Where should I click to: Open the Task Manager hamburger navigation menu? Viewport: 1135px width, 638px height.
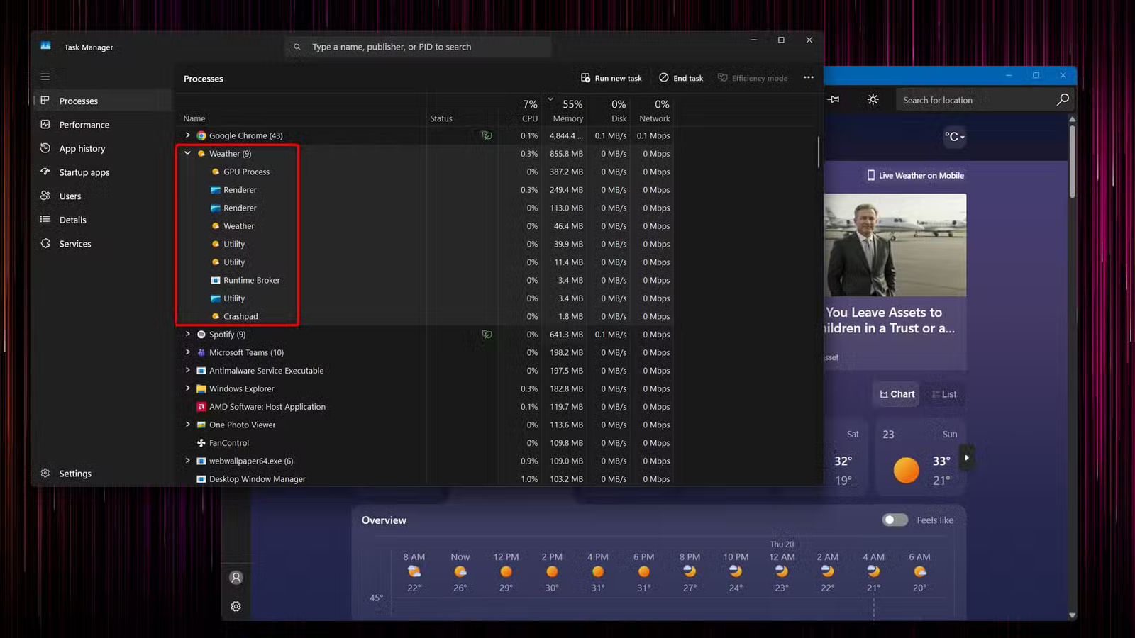pos(45,77)
